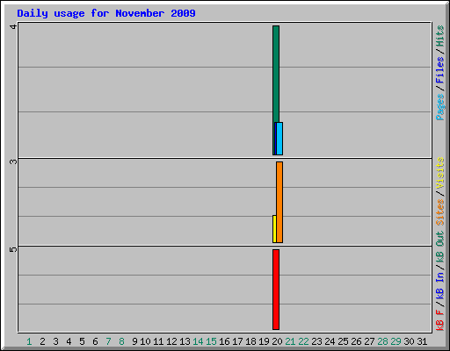Image resolution: width=450 pixels, height=351 pixels.
Task: Click day 29 on the x-axis
Action: [x=396, y=341]
